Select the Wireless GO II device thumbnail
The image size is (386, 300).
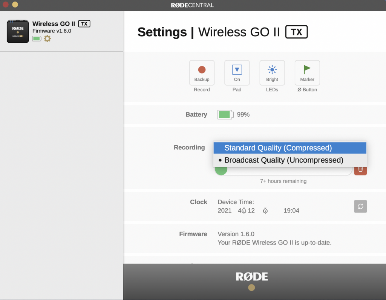coord(18,31)
